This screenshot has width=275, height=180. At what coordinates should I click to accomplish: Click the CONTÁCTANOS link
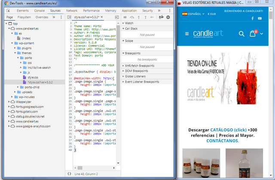click(222, 141)
